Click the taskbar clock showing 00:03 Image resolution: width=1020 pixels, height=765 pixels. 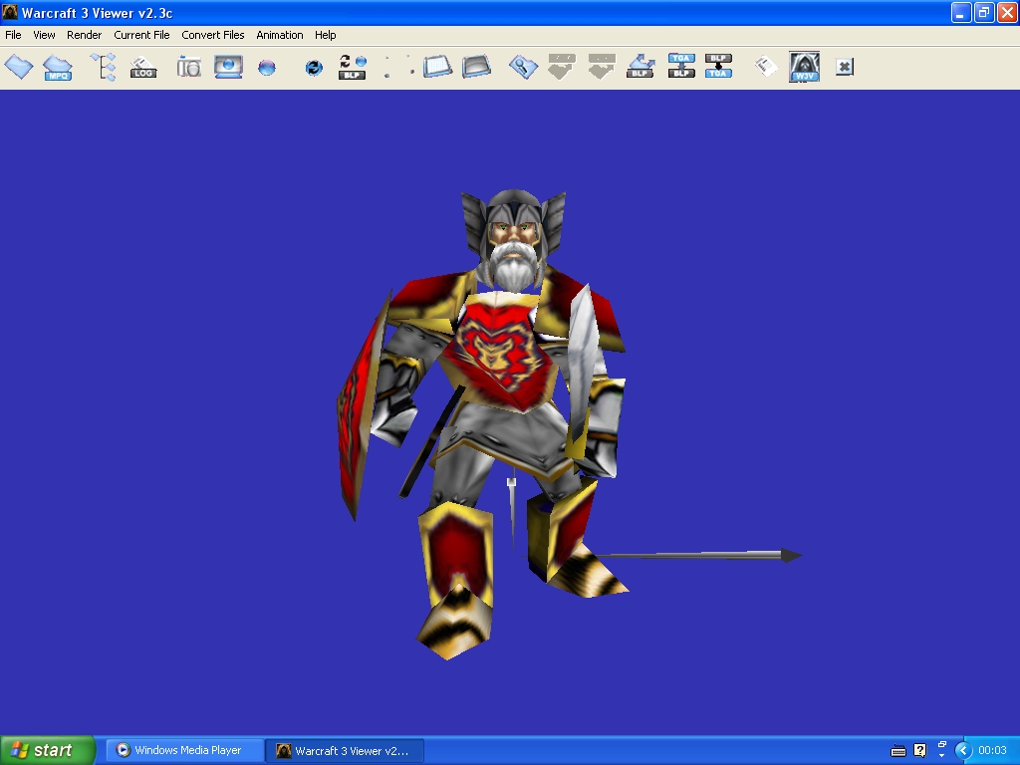coord(992,751)
